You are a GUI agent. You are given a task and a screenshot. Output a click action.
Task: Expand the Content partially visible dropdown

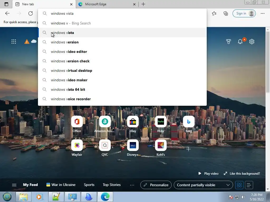tap(203, 185)
